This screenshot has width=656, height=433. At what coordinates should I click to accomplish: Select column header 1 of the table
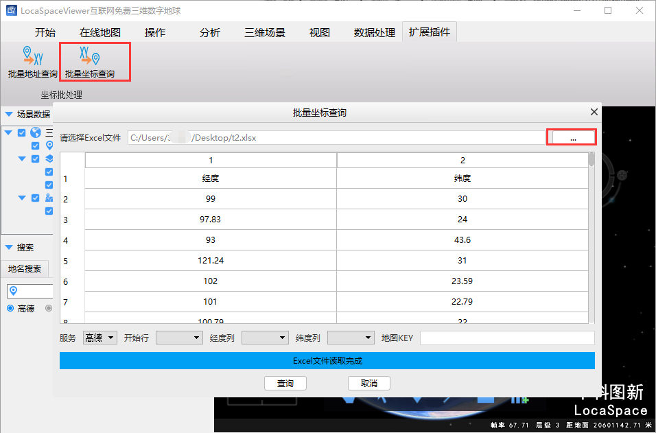point(211,161)
